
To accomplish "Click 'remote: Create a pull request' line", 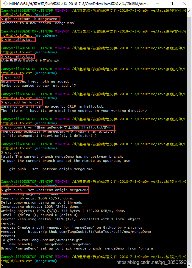I will 72,227.
